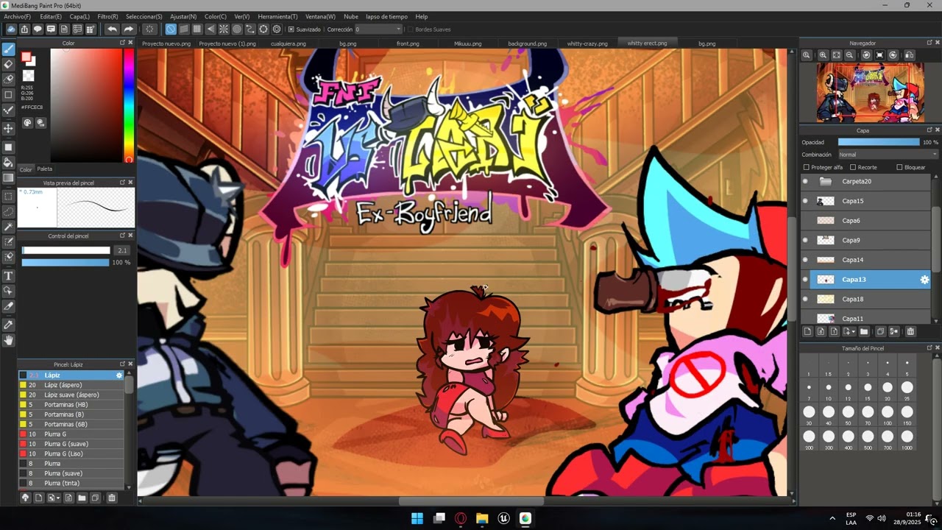Add a new layer in Capa panel
942x530 pixels.
click(807, 332)
